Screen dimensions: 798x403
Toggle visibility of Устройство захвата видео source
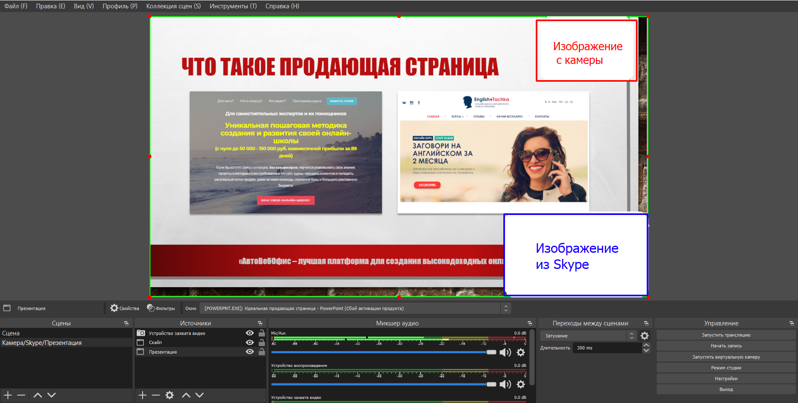(x=250, y=333)
